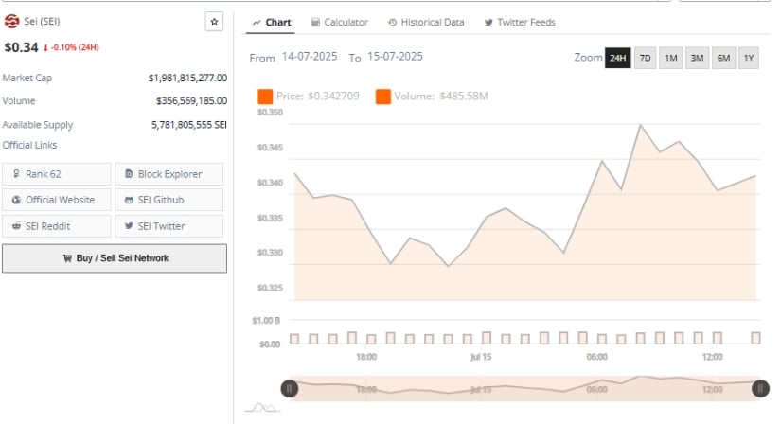Toggle the Volume series legend swatch
The width and height of the screenshot is (781, 424).
(x=383, y=97)
